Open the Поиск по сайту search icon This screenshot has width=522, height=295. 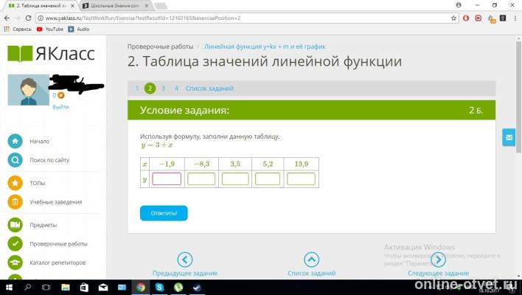pos(15,160)
